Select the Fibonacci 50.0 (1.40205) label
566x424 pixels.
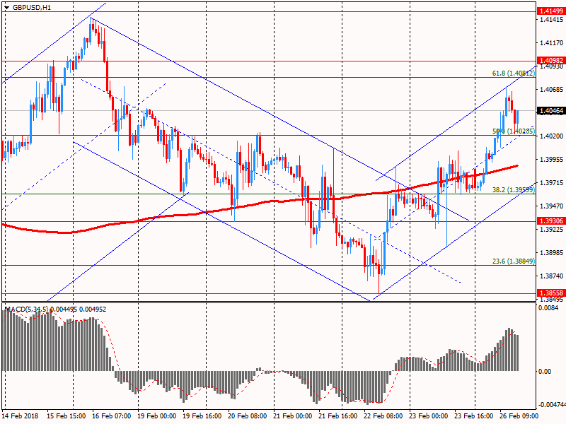(x=514, y=131)
